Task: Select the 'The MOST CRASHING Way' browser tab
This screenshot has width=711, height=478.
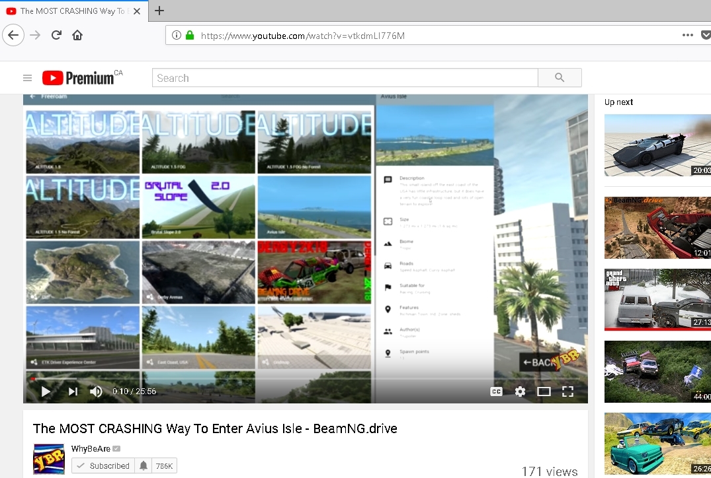Action: 73,11
